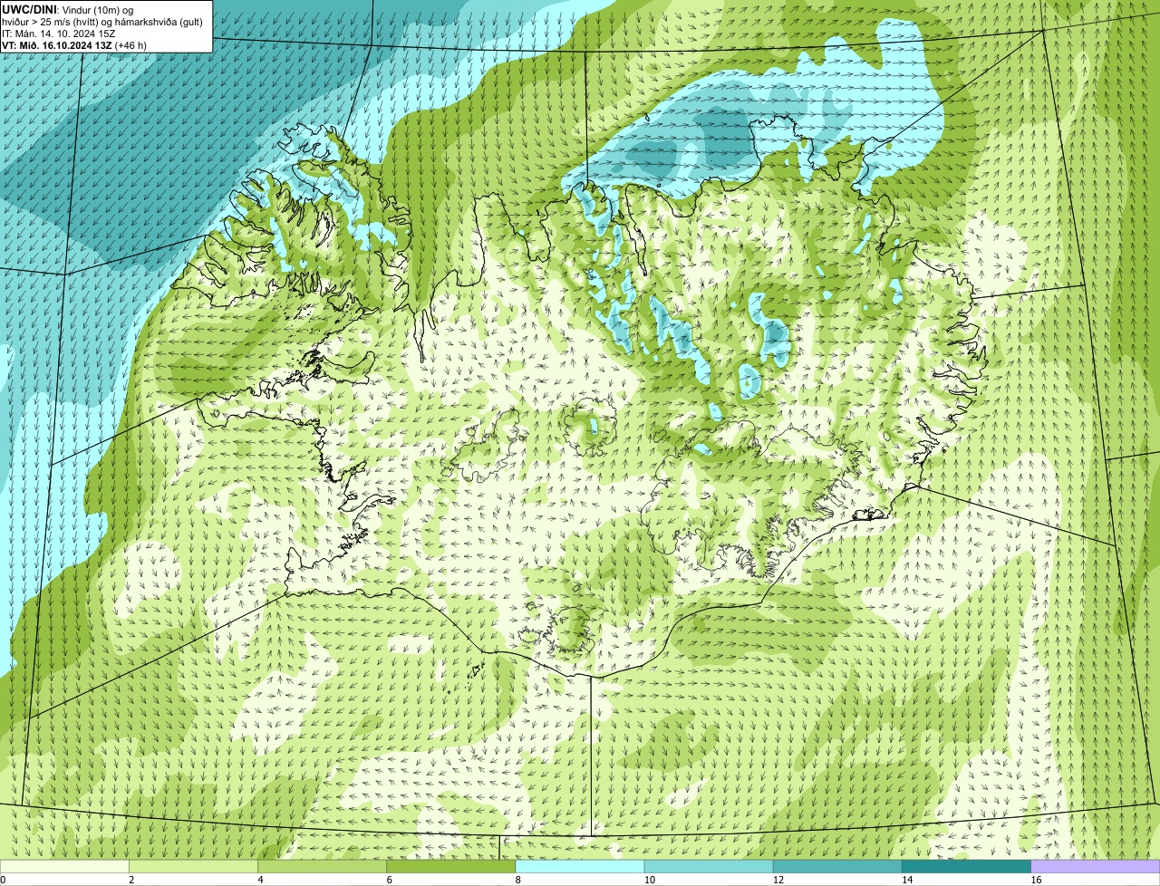Click the pale 0–2 m/s legend swatch
The width and height of the screenshot is (1160, 886).
(x=64, y=866)
